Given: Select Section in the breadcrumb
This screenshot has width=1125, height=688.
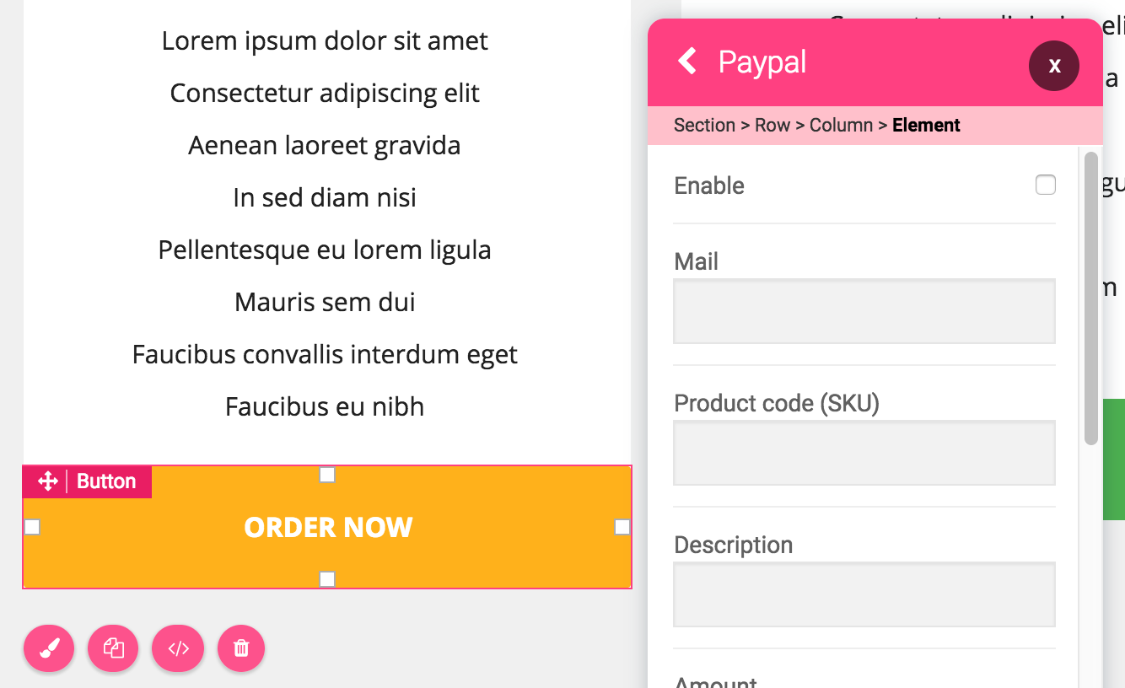Looking at the screenshot, I should pyautogui.click(x=704, y=126).
